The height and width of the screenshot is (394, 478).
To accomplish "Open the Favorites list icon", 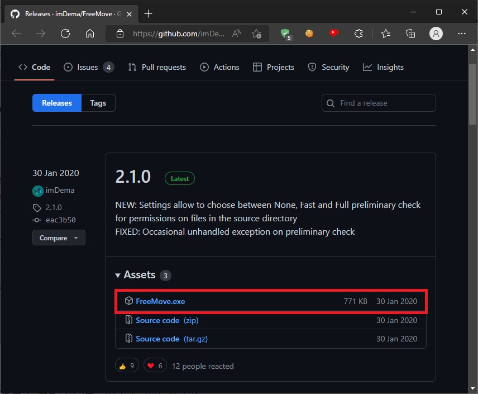I will (x=386, y=34).
